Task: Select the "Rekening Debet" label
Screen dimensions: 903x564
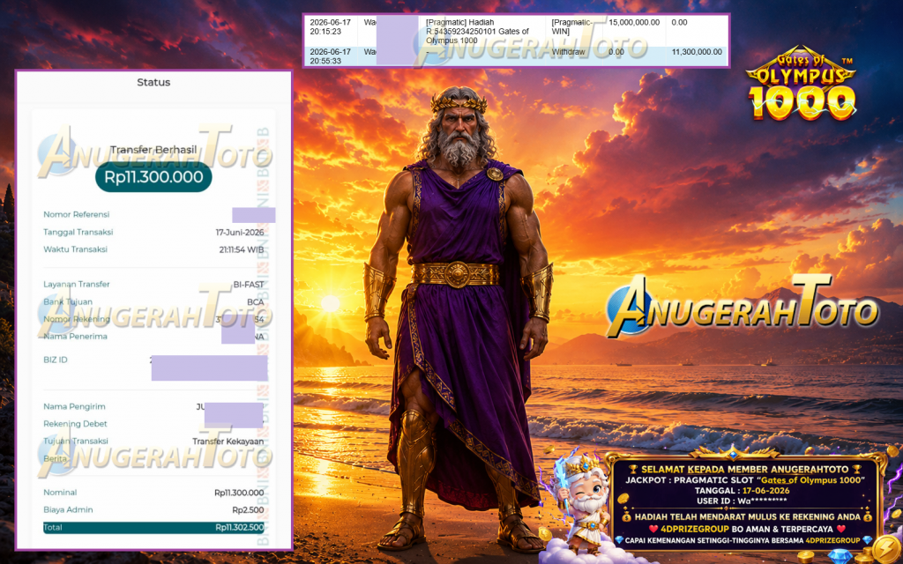Action: (x=76, y=424)
